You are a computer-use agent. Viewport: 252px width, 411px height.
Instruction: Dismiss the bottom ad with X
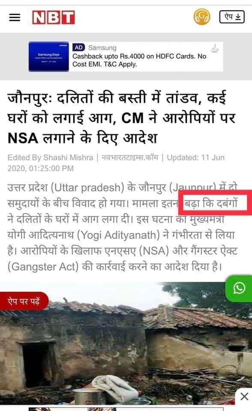(x=244, y=396)
